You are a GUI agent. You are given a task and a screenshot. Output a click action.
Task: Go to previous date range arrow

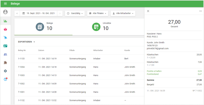pyautogui.click(x=17, y=13)
